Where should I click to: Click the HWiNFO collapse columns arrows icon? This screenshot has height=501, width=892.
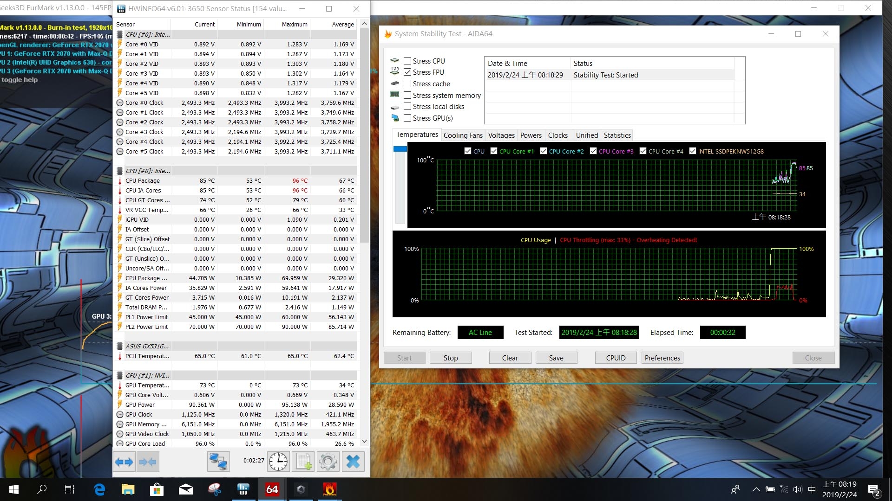tap(148, 462)
